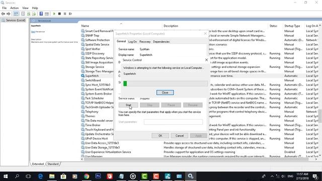Click the blue Help toolbar icon
Image resolution: width=322 pixels, height=181 pixels.
(x=41, y=14)
